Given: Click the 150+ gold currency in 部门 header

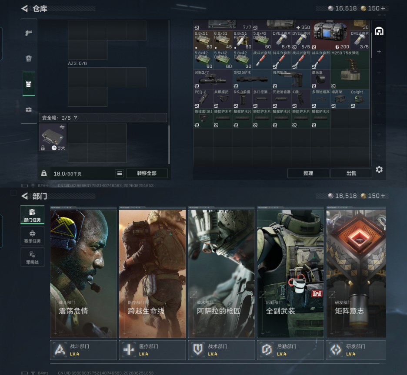Looking at the screenshot, I should 373,196.
